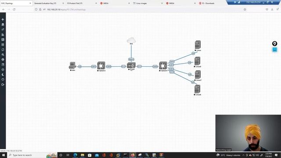Screen dimensions: 281x158
Task: Open the Networks list icon with arrows
Action: pos(3,29)
